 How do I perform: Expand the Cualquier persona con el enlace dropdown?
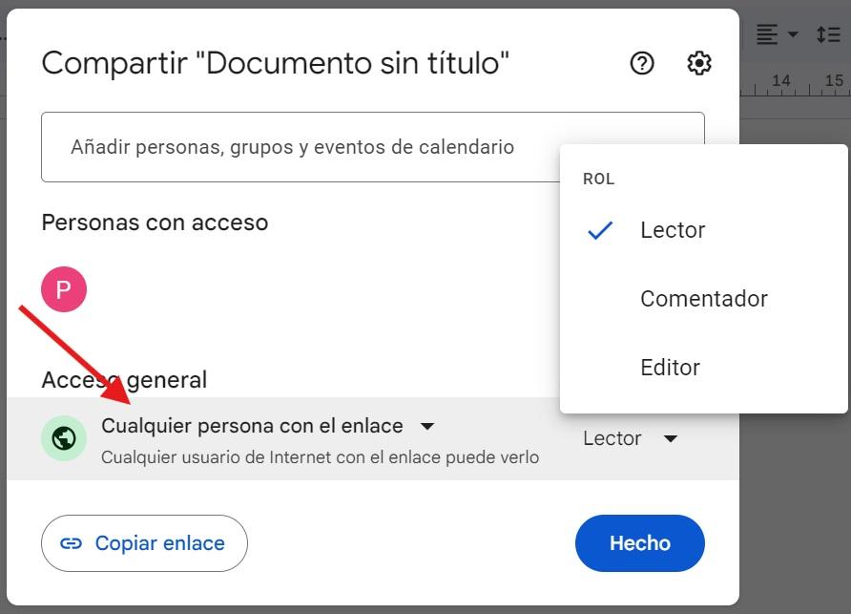[428, 426]
